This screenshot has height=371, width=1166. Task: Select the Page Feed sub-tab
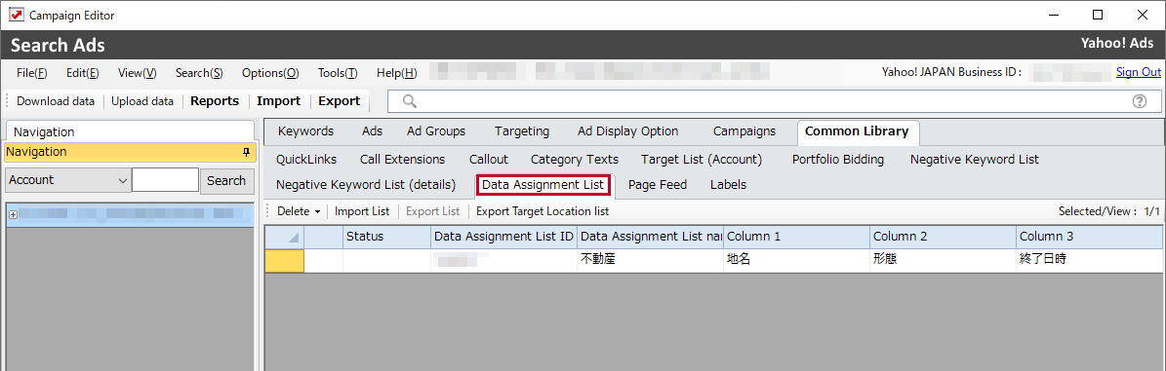tap(658, 185)
